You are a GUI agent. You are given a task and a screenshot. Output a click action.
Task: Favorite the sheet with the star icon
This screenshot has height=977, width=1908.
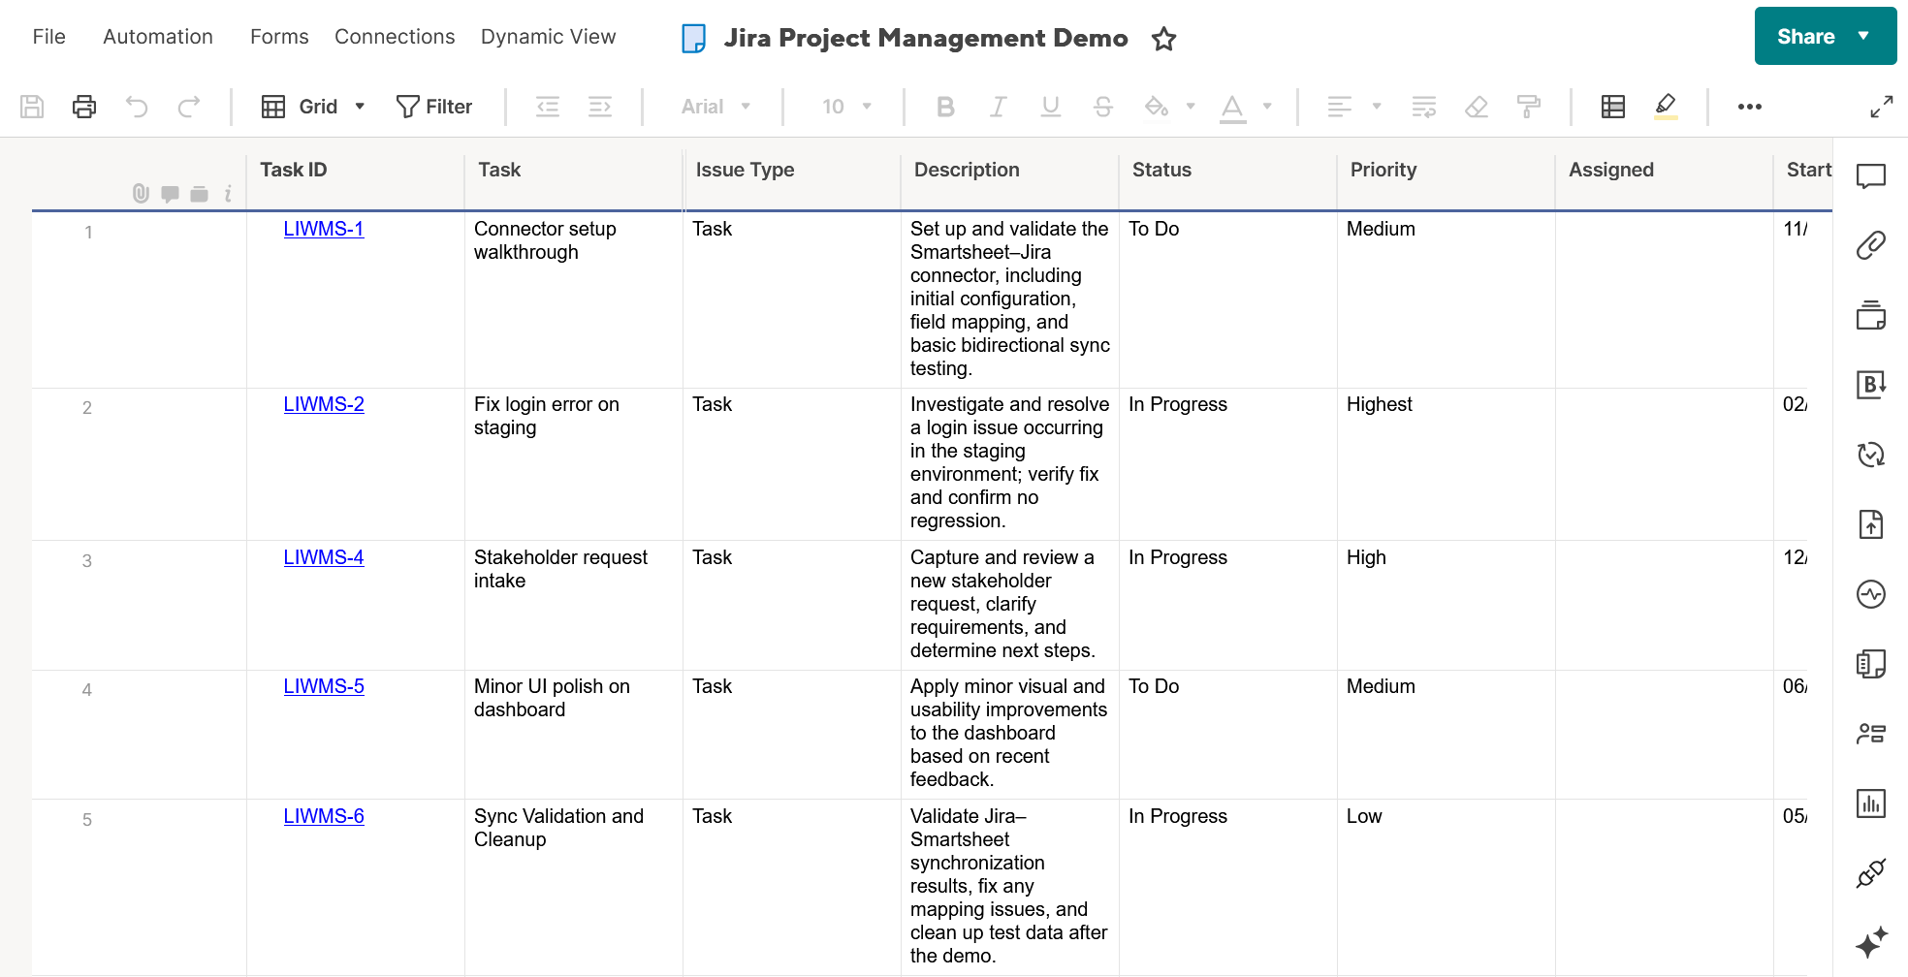[1163, 39]
